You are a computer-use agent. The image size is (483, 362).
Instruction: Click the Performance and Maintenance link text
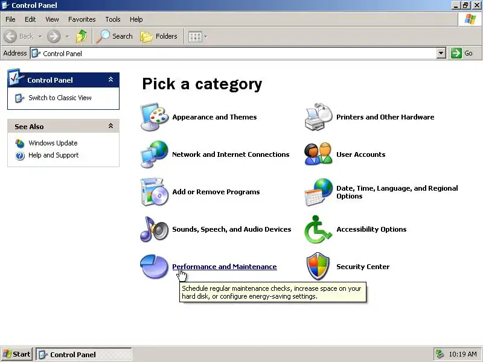pos(225,267)
